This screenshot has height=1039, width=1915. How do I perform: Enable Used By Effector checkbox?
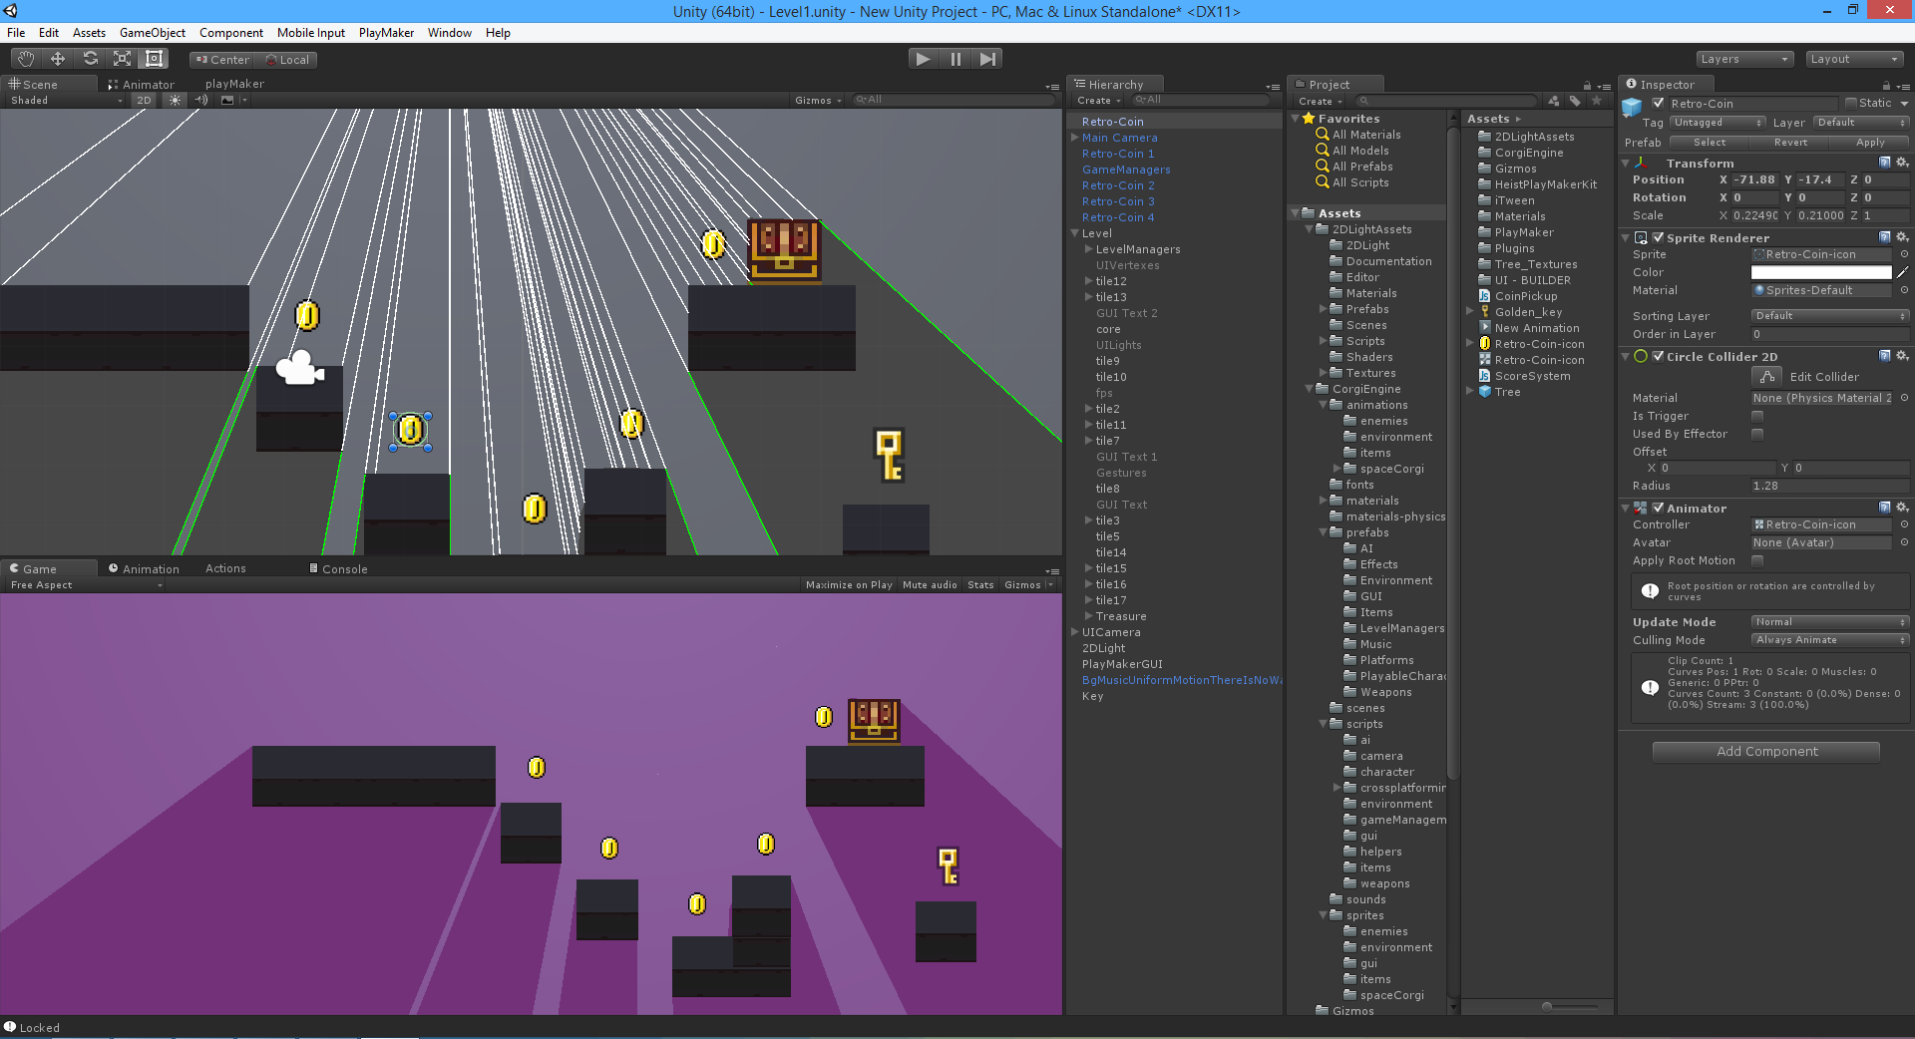[1757, 434]
